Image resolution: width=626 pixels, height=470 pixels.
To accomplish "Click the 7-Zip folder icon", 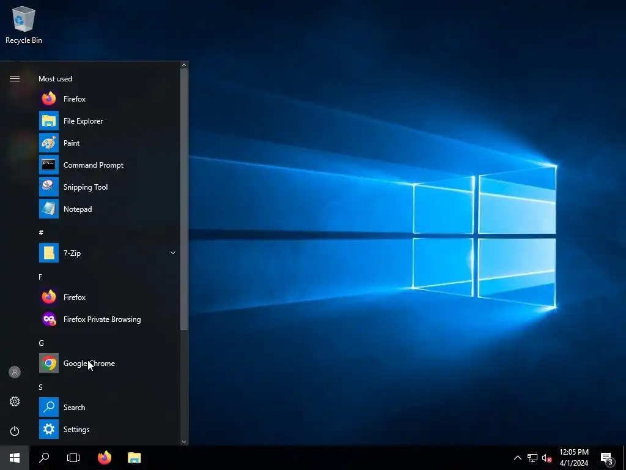I will [x=49, y=253].
